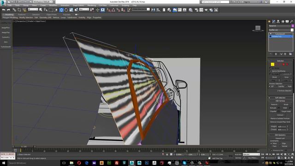This screenshot has height=166, width=295.
Task: Activate the Select and Link tool
Action: (x=14, y=10)
